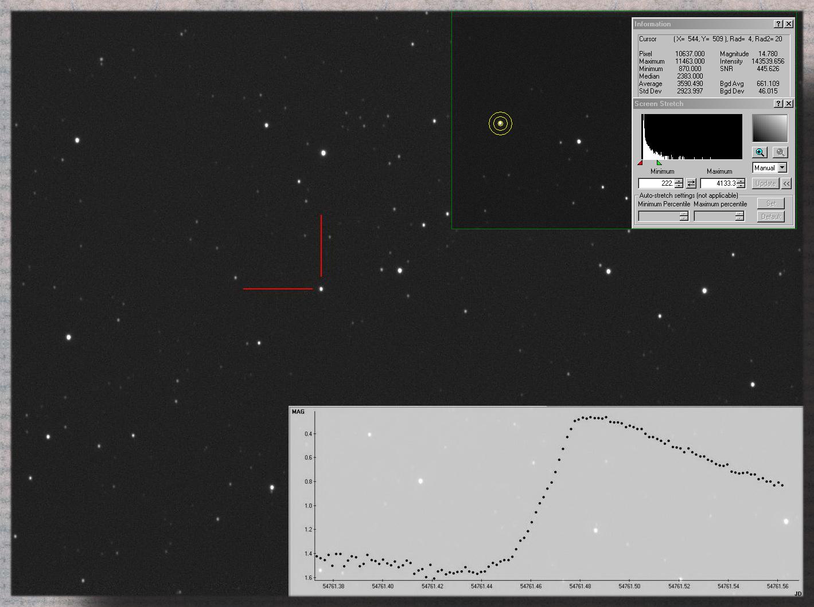Click the star inside the yellow aperture circles
This screenshot has height=607, width=814.
point(500,123)
